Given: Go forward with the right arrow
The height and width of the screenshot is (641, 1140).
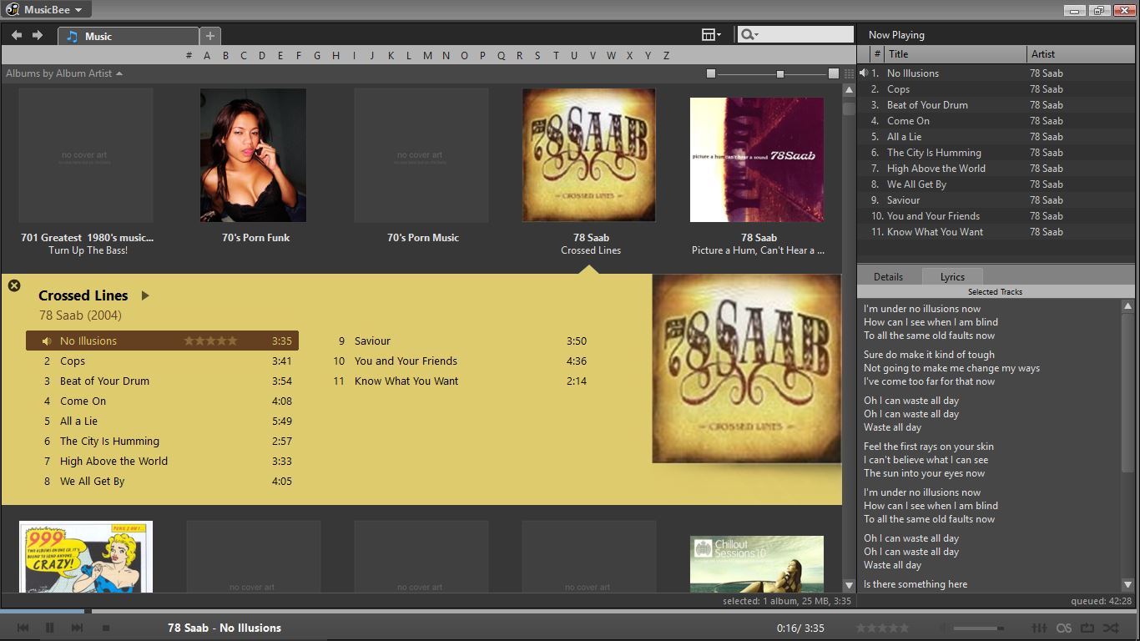Looking at the screenshot, I should (37, 35).
